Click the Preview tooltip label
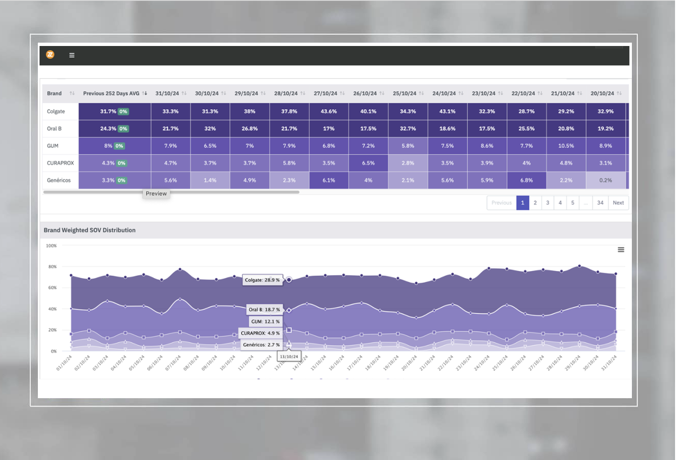Viewport: 676px width, 460px height. click(x=156, y=194)
